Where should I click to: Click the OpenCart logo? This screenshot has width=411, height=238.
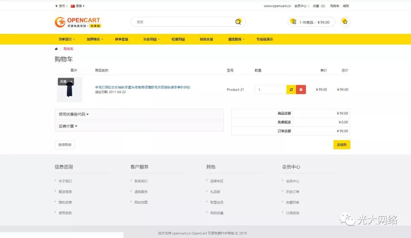[x=78, y=22]
